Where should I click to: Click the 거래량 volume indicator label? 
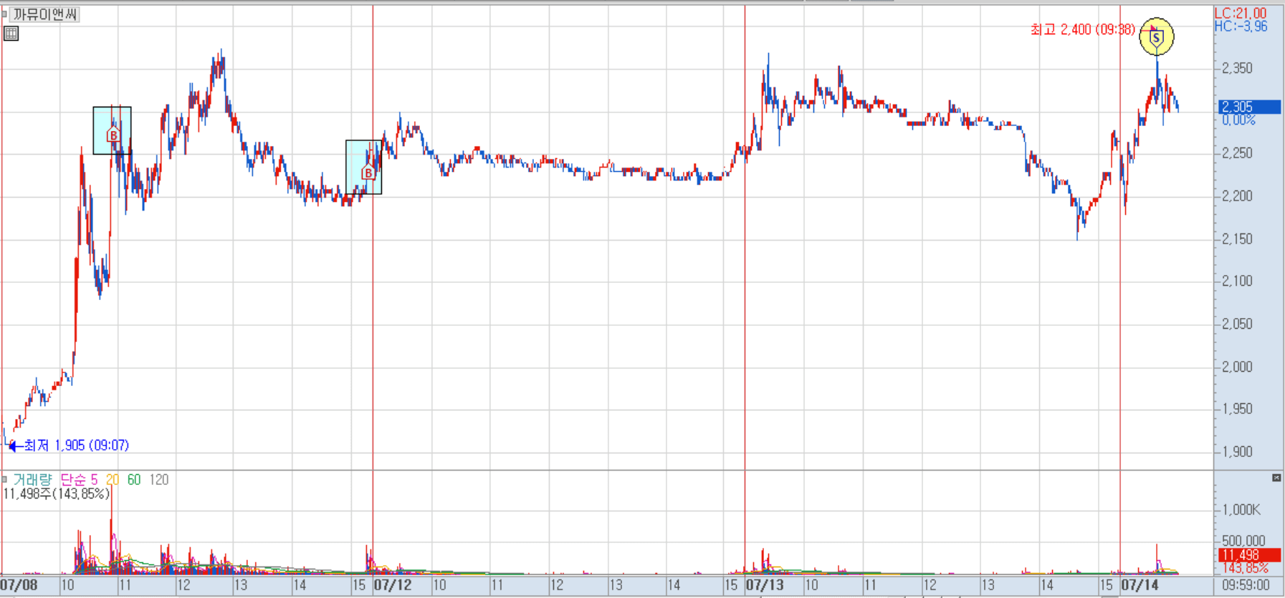(x=32, y=480)
